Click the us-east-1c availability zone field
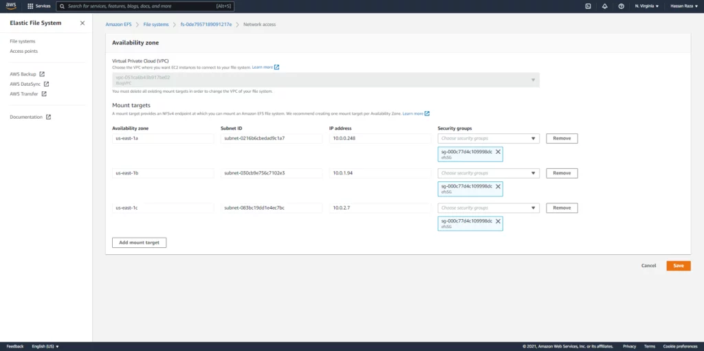The height and width of the screenshot is (351, 704). tap(163, 208)
